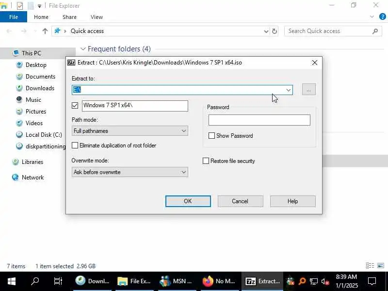This screenshot has width=388, height=291.
Task: Click the Up arrow navigation icon
Action: pos(45,31)
